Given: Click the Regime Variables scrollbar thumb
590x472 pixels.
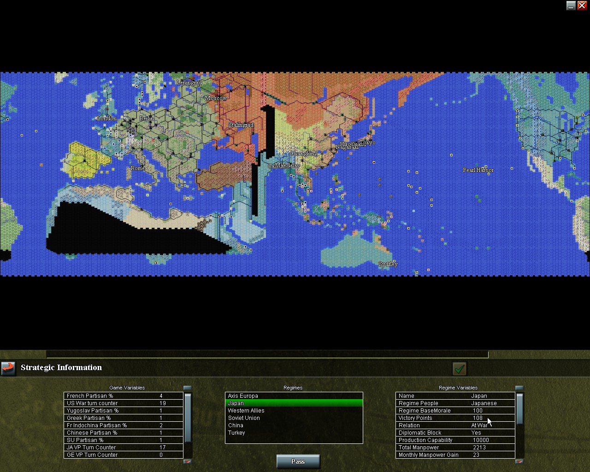Looking at the screenshot, I should tap(519, 408).
